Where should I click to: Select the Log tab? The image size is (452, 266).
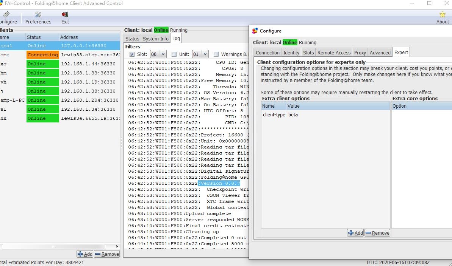pos(176,38)
